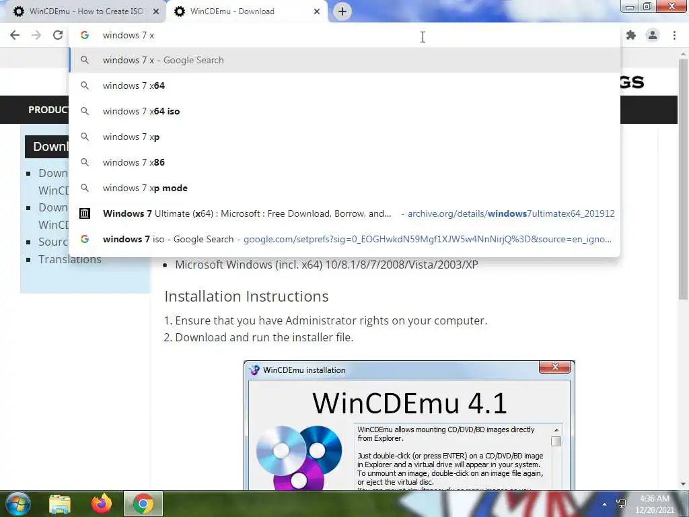This screenshot has width=689, height=517.
Task: Open the Chrome profile avatar icon
Action: (x=653, y=35)
